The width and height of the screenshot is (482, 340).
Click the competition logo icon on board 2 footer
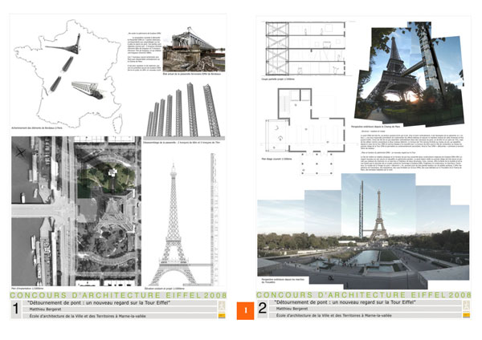(x=466, y=306)
